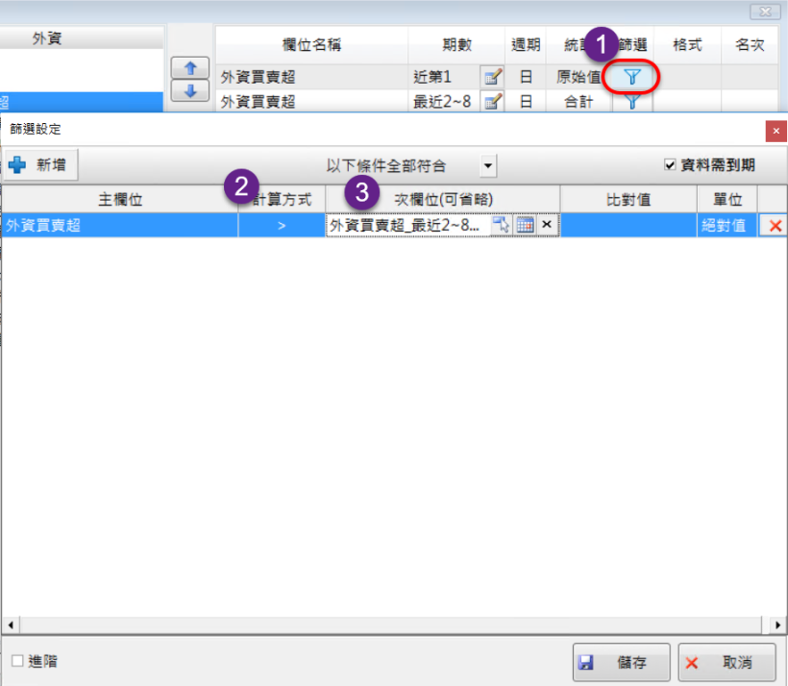Click the field picker icon in 次欄位 cell
Viewport: 788px width, 686px height.
coord(503,225)
